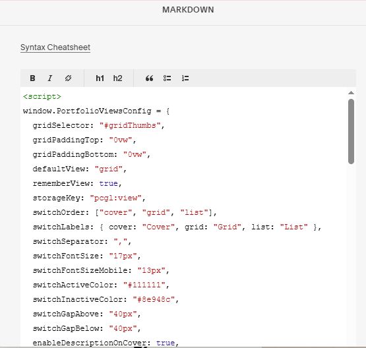
Task: Insert a blockquote with the quote icon
Action: 150,78
